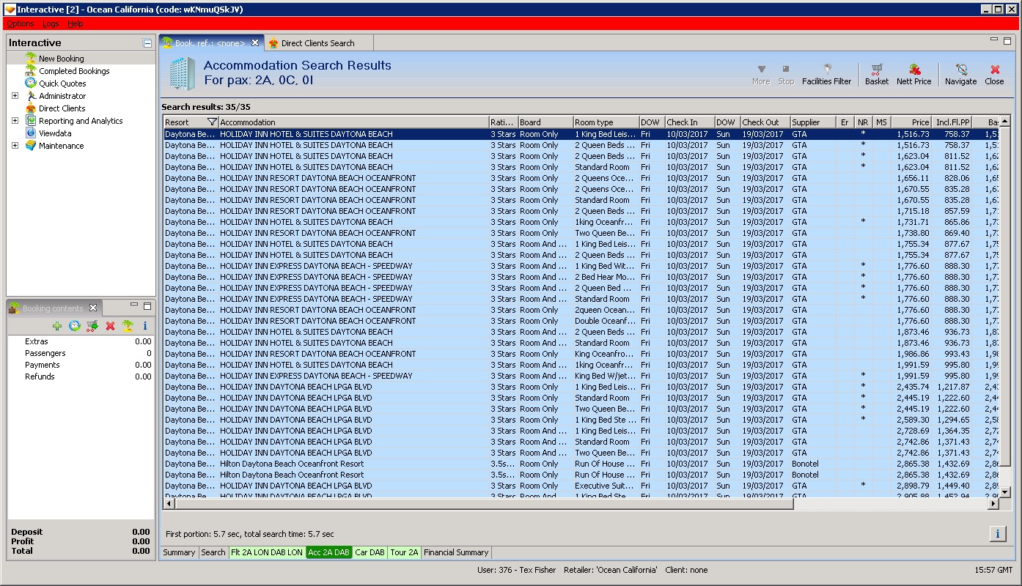Open the Options menu
1022x586 pixels.
21,24
